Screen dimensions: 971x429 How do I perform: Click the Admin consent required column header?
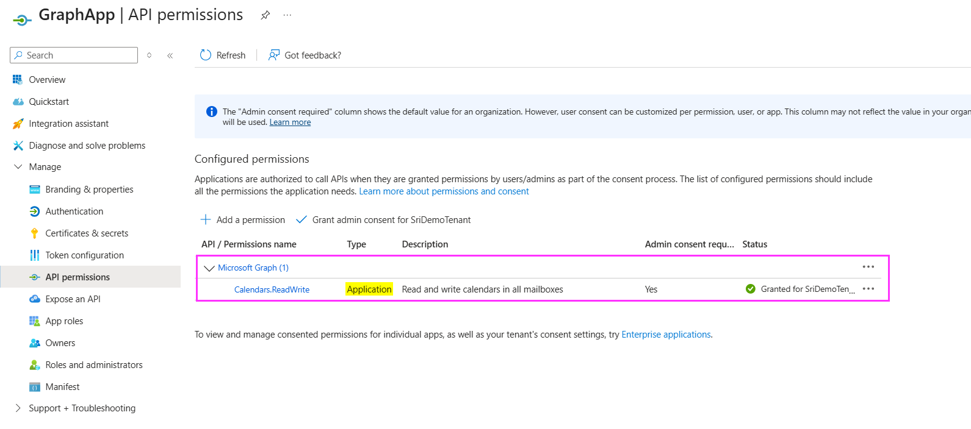pos(689,244)
